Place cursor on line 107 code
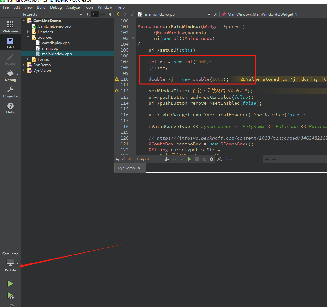327x307 pixels. tap(180, 62)
